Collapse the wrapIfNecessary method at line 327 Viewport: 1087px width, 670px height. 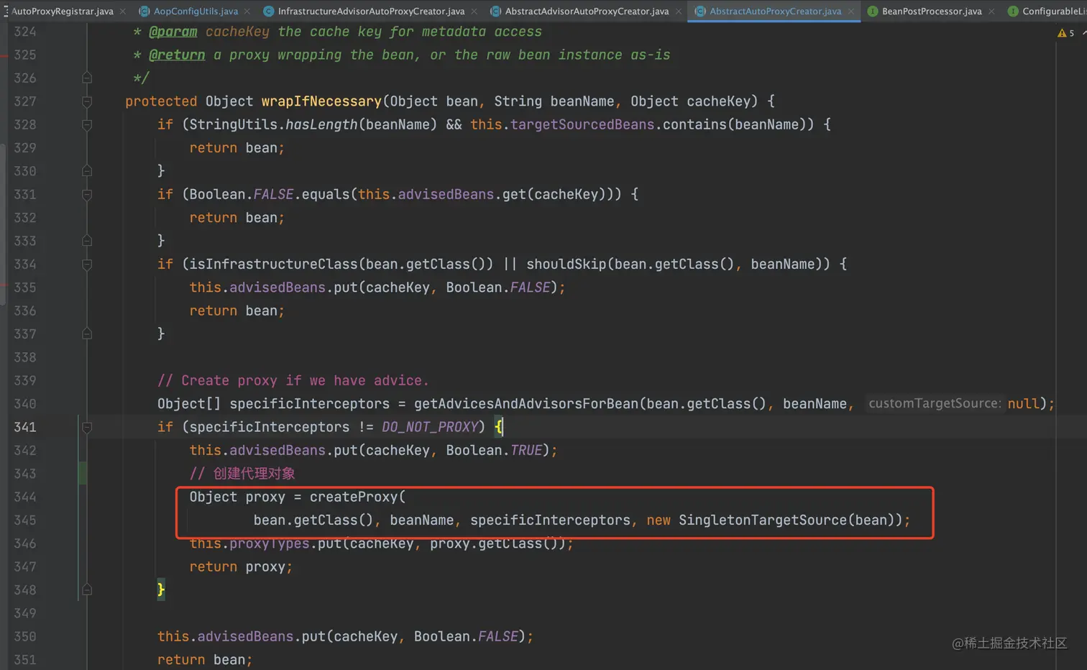coord(87,101)
